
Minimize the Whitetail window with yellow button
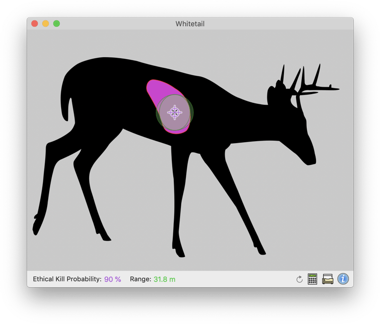[46, 24]
